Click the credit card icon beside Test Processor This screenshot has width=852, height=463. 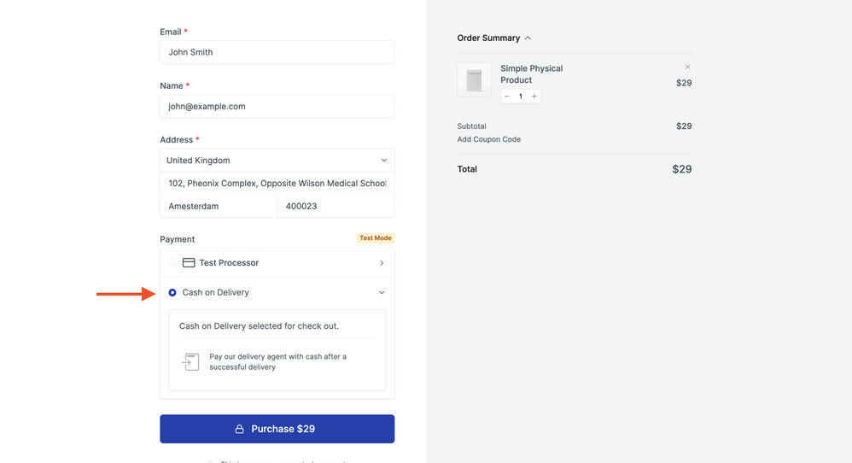click(189, 263)
